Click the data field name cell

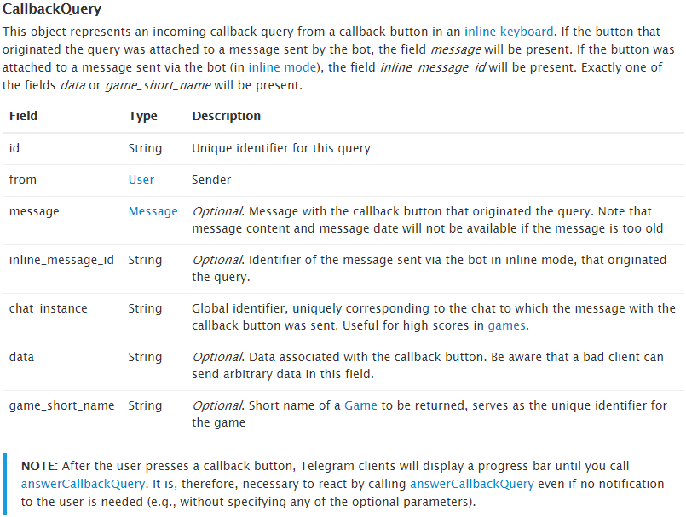[21, 357]
